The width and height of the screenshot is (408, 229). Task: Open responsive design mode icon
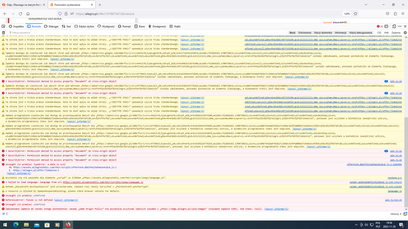pyautogui.click(x=394, y=26)
